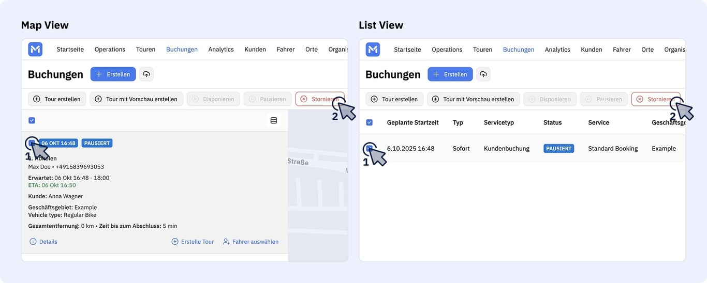Click Vehicle type: Regular Bike text
This screenshot has width=707, height=283.
point(62,215)
